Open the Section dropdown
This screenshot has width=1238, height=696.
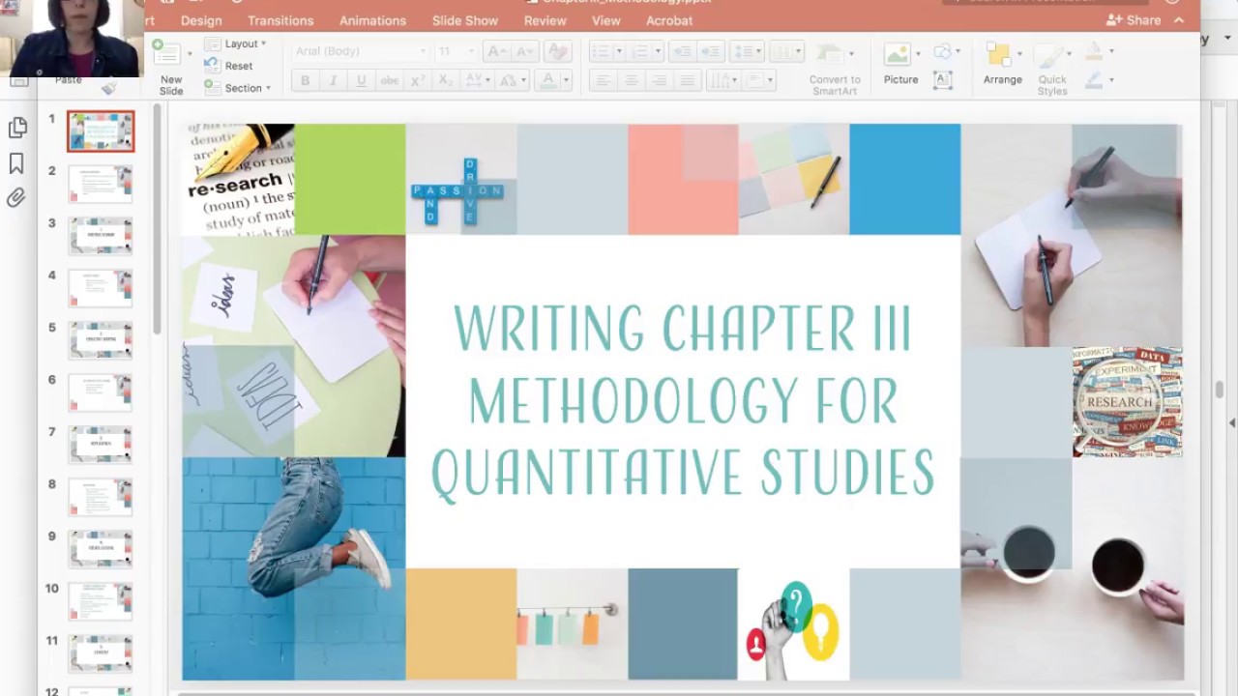pyautogui.click(x=238, y=87)
